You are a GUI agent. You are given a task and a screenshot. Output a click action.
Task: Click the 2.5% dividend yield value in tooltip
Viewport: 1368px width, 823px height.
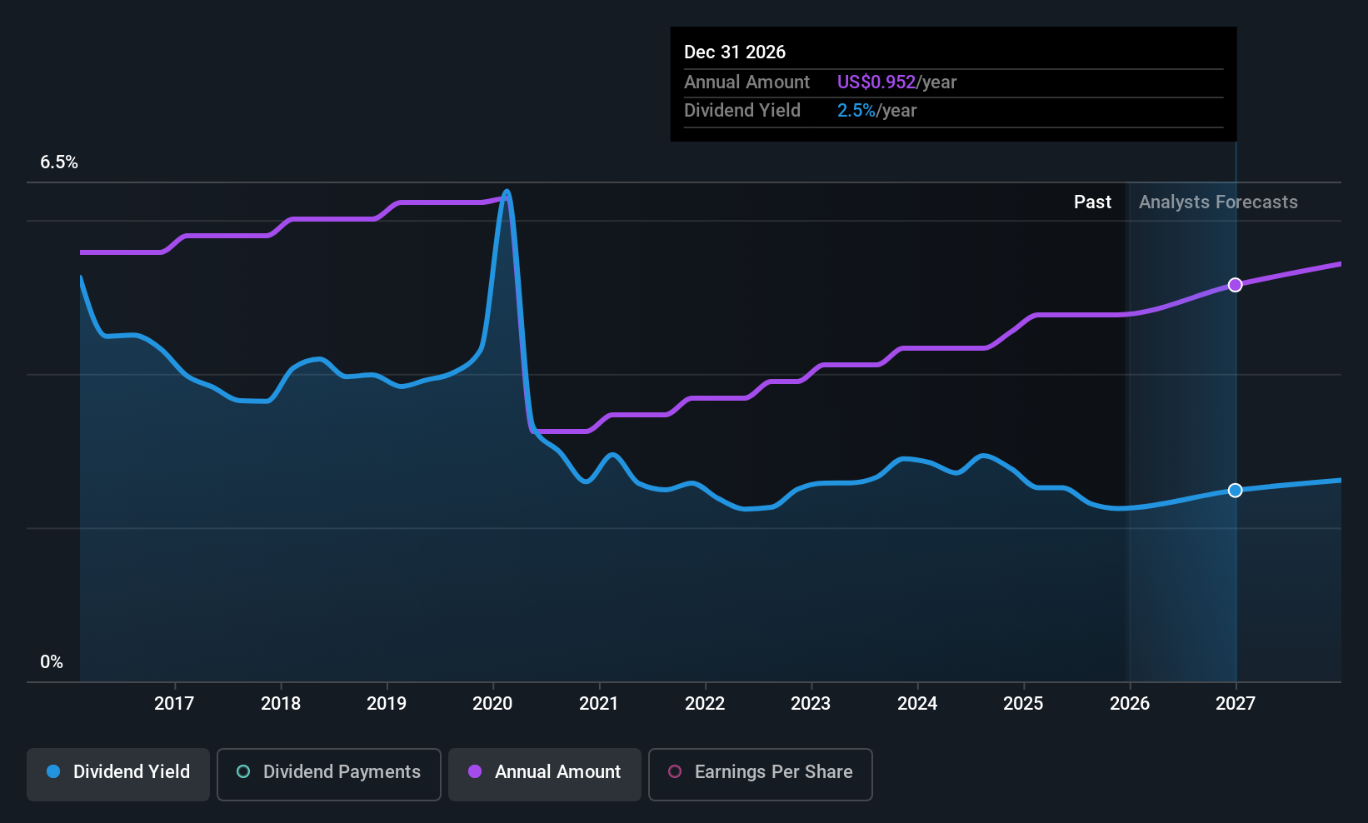856,111
